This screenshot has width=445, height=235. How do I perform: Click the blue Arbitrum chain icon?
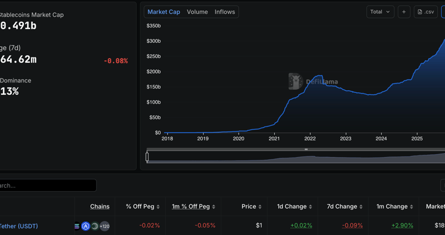tap(86, 226)
